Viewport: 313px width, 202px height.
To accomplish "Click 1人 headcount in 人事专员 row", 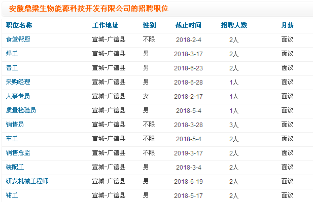I will point(234,96).
